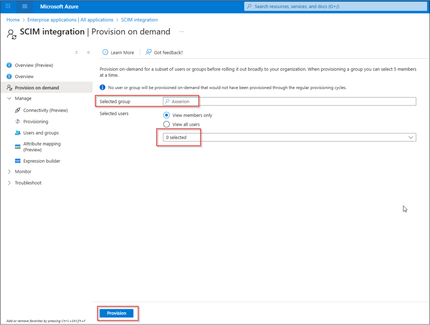Click the Home breadcrumb link
This screenshot has width=430, height=325.
13,20
